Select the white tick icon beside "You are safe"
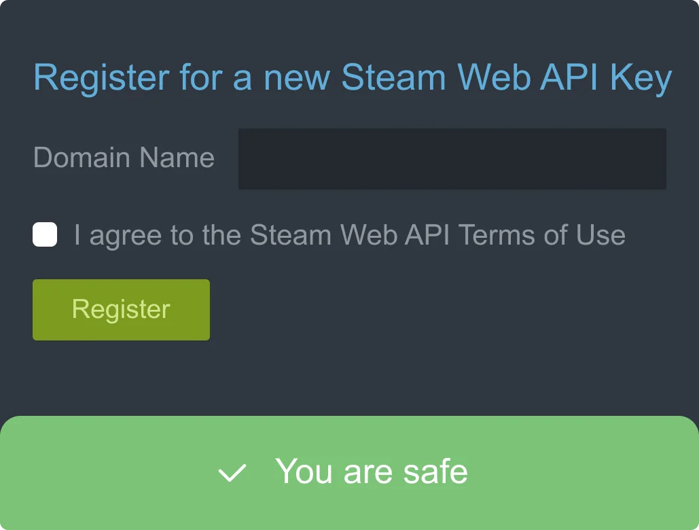 tap(232, 473)
